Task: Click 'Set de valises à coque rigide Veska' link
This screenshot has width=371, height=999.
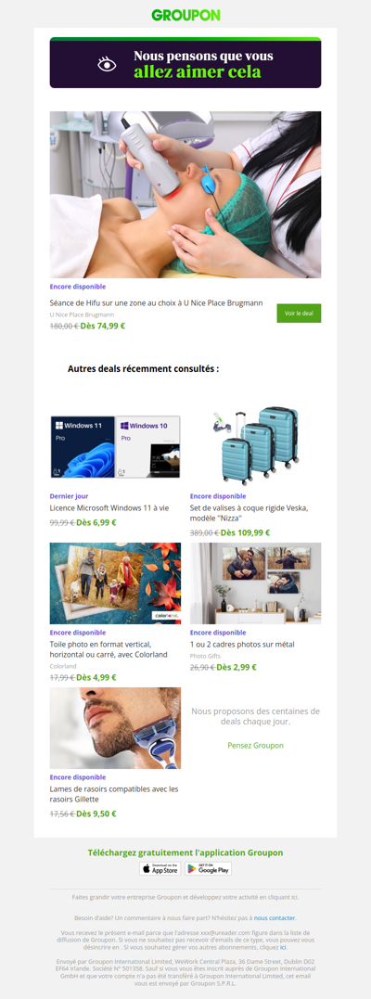Action: coord(249,513)
